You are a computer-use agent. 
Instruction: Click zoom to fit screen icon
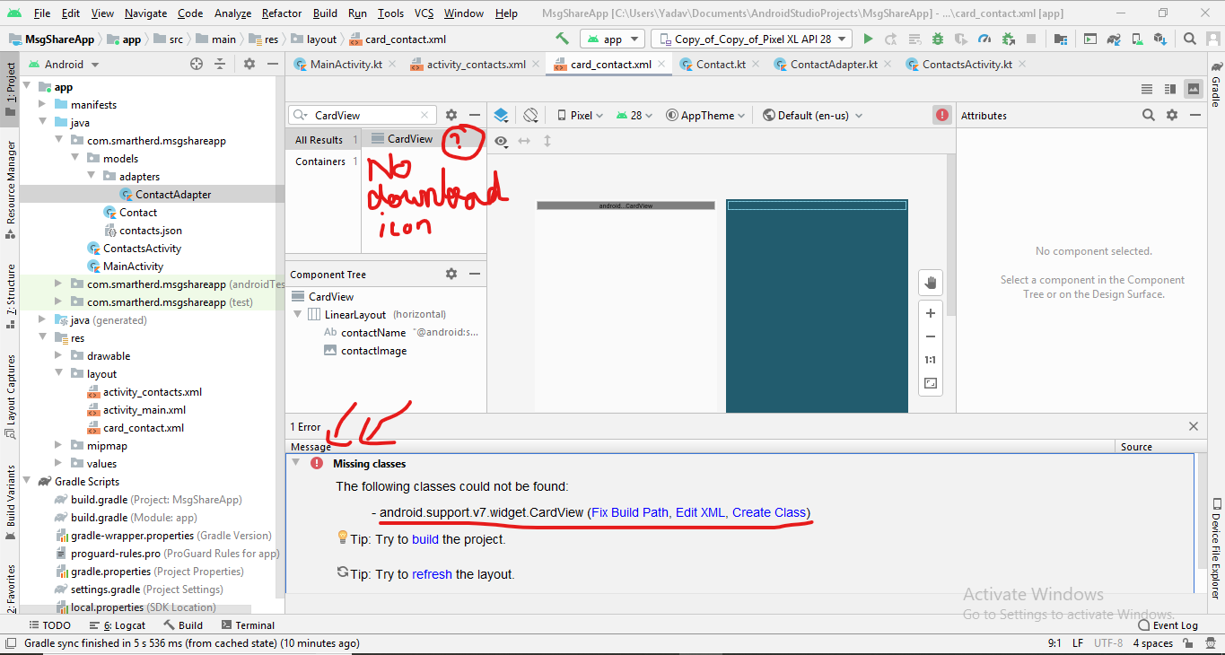coord(931,383)
